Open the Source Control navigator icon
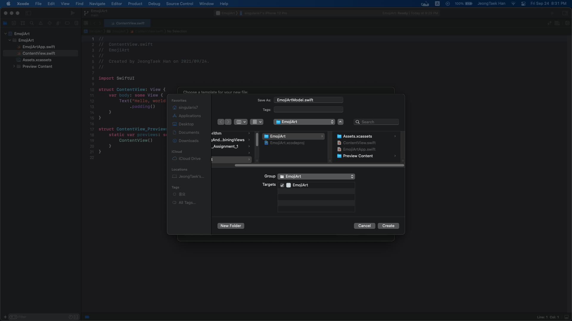572x321 pixels. [x=14, y=23]
